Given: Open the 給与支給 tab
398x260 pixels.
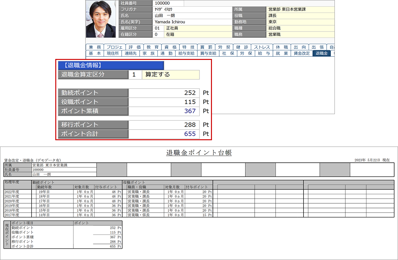Looking at the screenshot, I should pos(186,54).
